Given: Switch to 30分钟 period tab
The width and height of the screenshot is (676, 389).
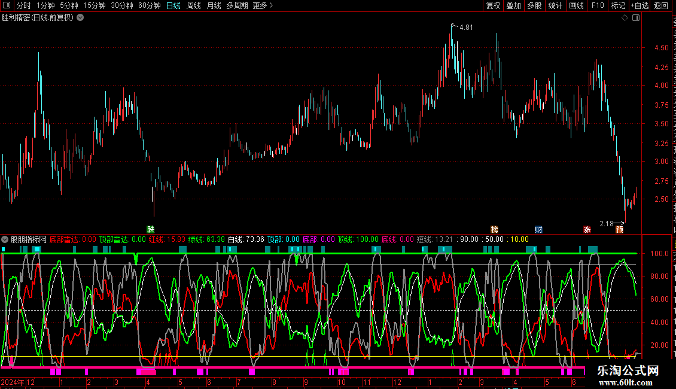Looking at the screenshot, I should click(x=122, y=5).
